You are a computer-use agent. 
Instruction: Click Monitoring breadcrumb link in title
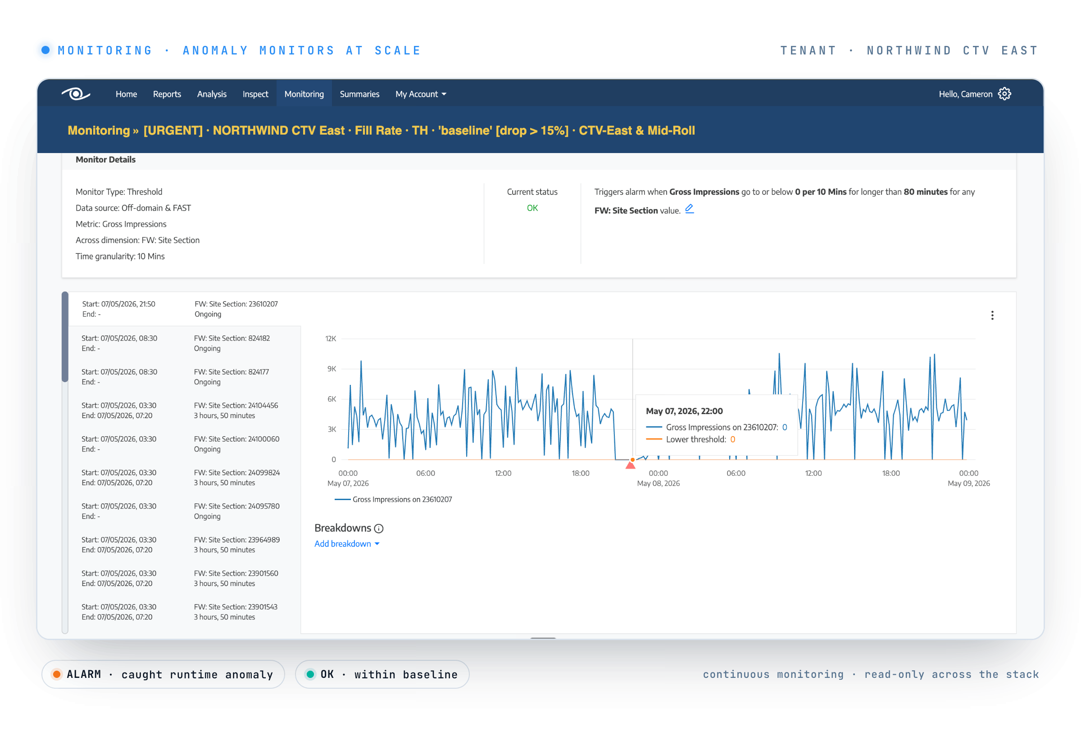(99, 130)
